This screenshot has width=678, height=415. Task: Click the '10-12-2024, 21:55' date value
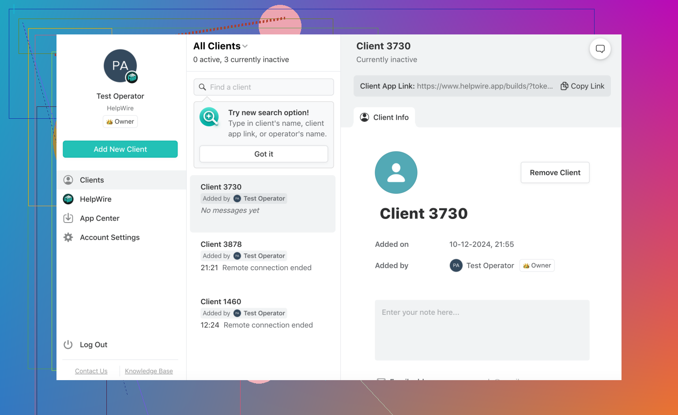pos(482,245)
